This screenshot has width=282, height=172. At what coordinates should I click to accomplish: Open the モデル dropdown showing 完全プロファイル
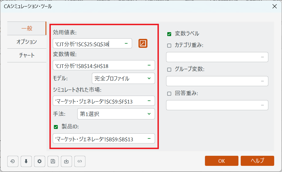tap(123, 78)
